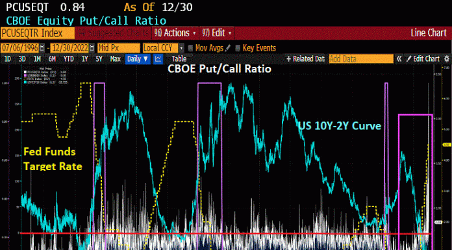Expand the Local CCY currency dropdown
The image size is (452, 250).
coord(181,48)
